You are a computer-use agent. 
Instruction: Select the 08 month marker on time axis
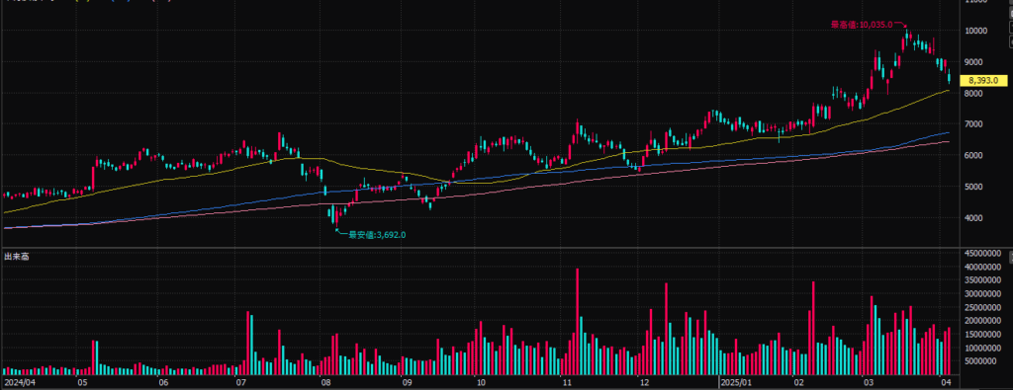point(325,382)
